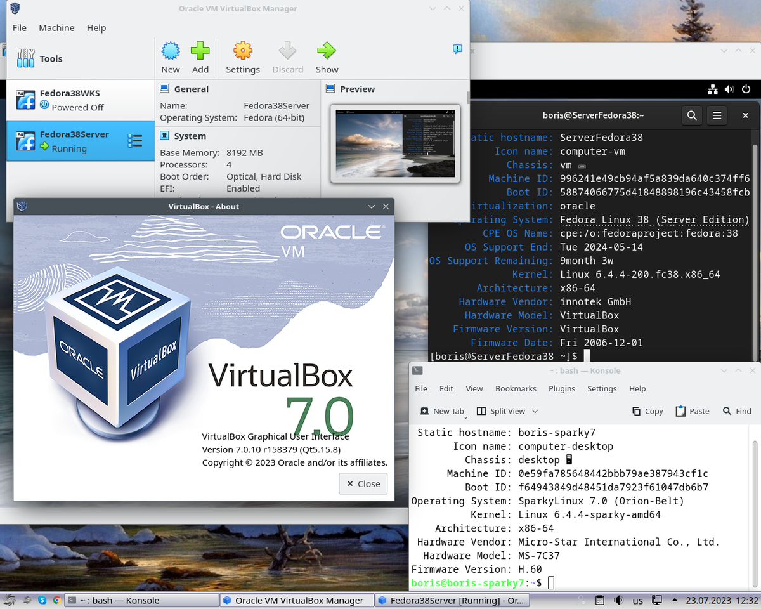Create a new VM with the New icon

coord(170,57)
